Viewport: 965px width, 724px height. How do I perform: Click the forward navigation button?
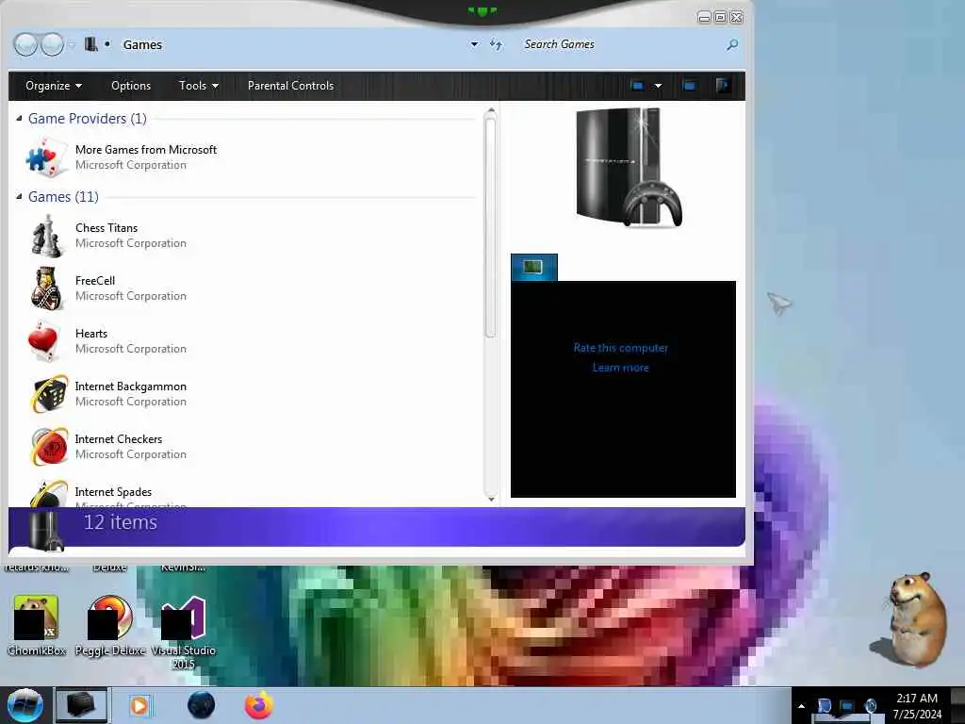pyautogui.click(x=52, y=44)
